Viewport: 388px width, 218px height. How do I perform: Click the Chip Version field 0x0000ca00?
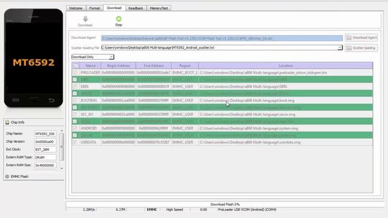click(45, 142)
